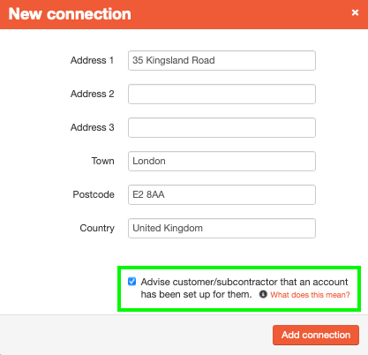
Task: Focus the Address 1 field with 35 Kingsland Road
Action: (222, 61)
